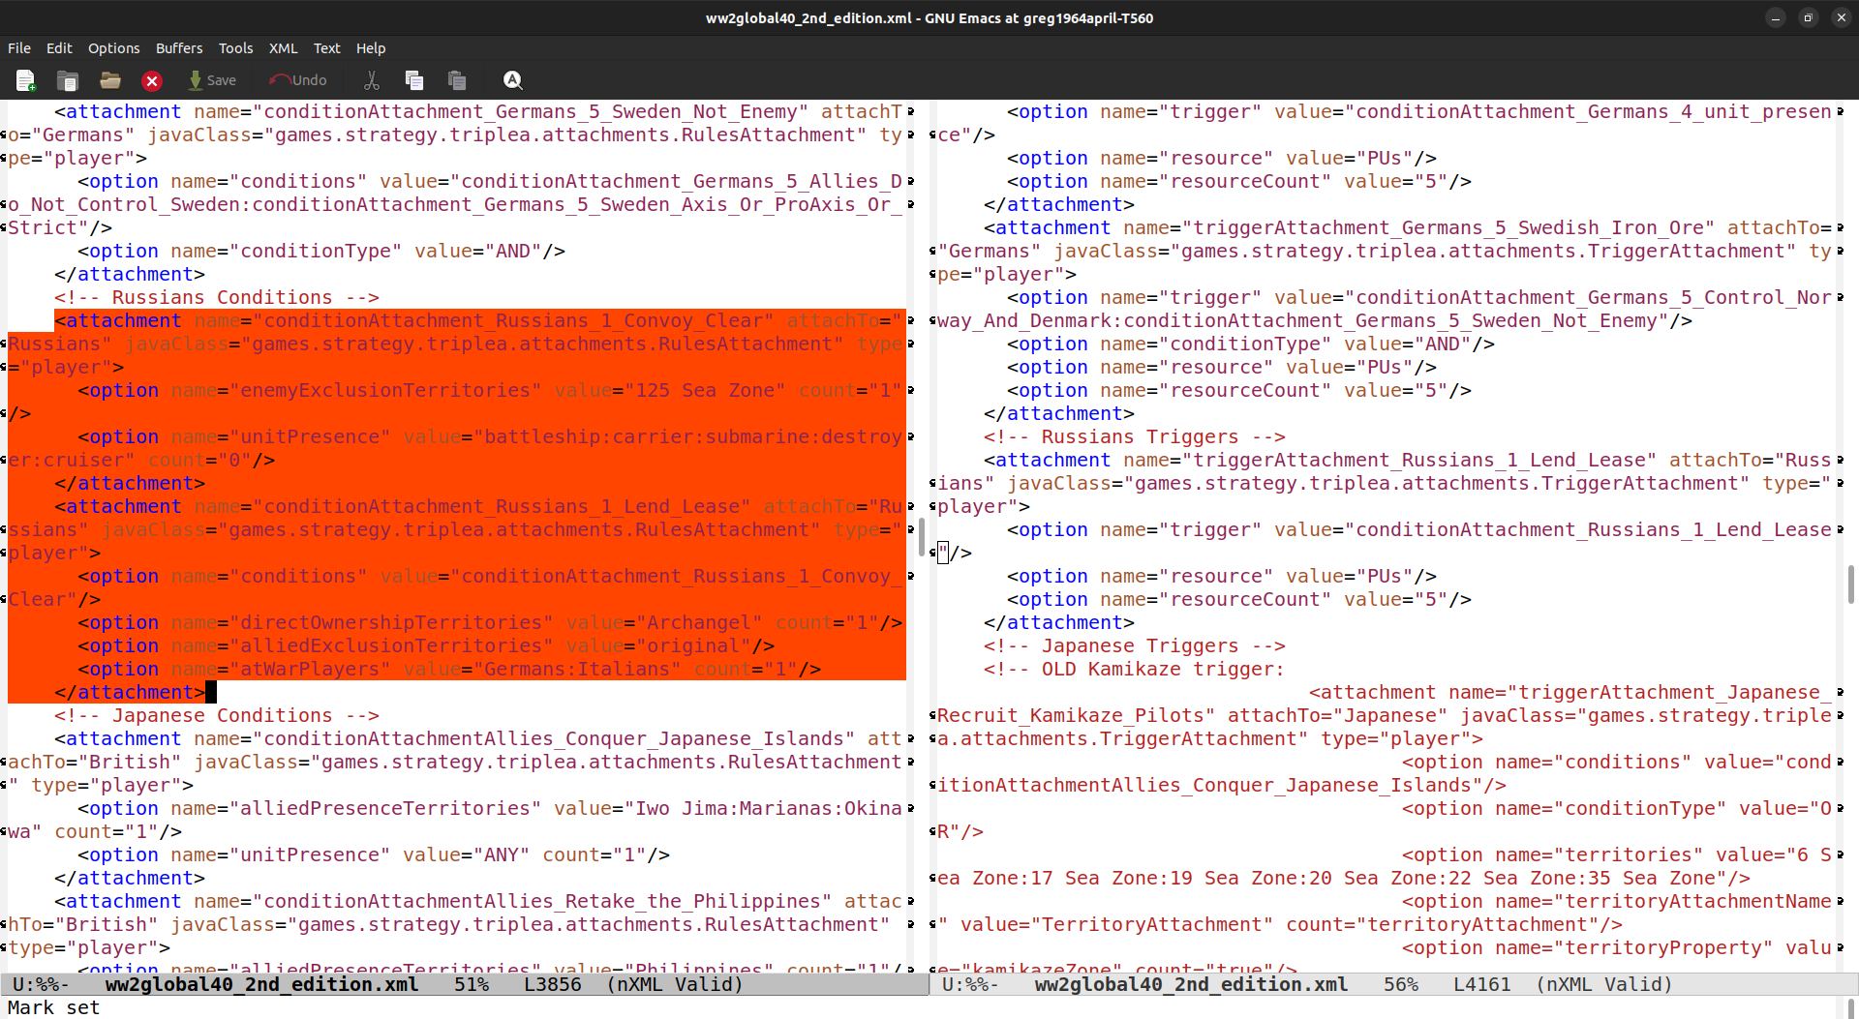Image resolution: width=1859 pixels, height=1019 pixels.
Task: Place cursor at right pane's cursor box
Action: point(943,554)
